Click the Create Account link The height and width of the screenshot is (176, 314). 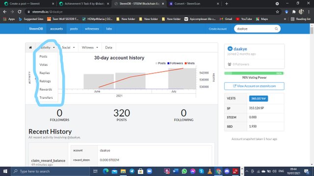pyautogui.click(x=218, y=29)
